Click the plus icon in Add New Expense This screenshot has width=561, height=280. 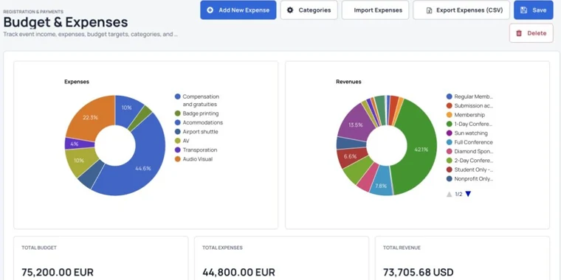tap(210, 10)
